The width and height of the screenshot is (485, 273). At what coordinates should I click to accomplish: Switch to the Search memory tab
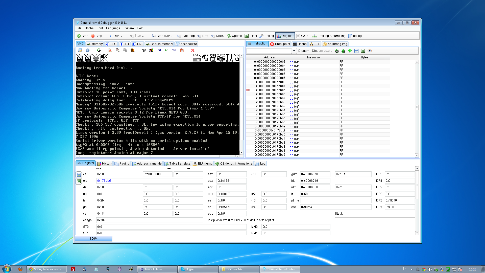[159, 44]
